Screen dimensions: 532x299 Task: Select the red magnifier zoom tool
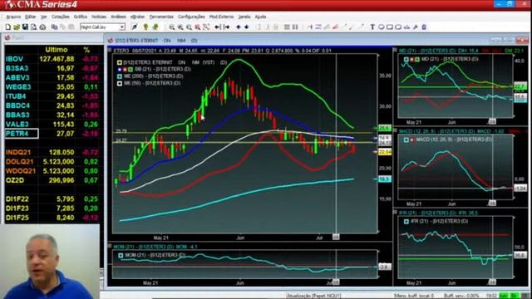pos(198,27)
